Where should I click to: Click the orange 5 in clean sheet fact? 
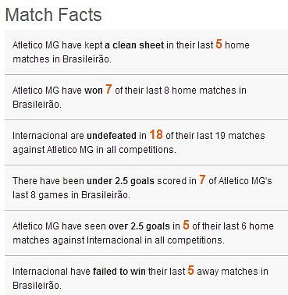tap(219, 44)
